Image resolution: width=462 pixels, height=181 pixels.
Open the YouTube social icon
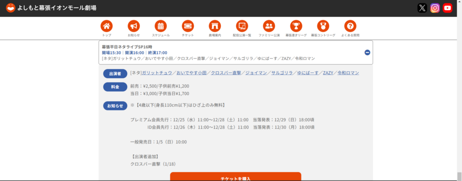tap(448, 8)
